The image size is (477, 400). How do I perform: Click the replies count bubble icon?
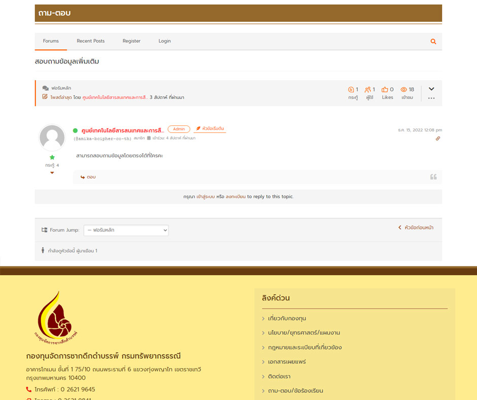pyautogui.click(x=351, y=89)
